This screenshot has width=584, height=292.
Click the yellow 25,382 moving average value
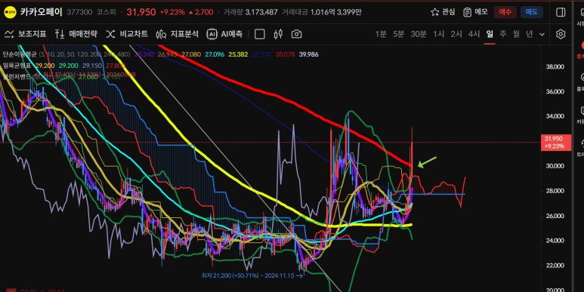point(238,54)
